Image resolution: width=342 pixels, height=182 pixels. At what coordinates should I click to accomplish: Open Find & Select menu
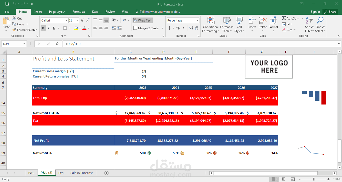point(320,24)
